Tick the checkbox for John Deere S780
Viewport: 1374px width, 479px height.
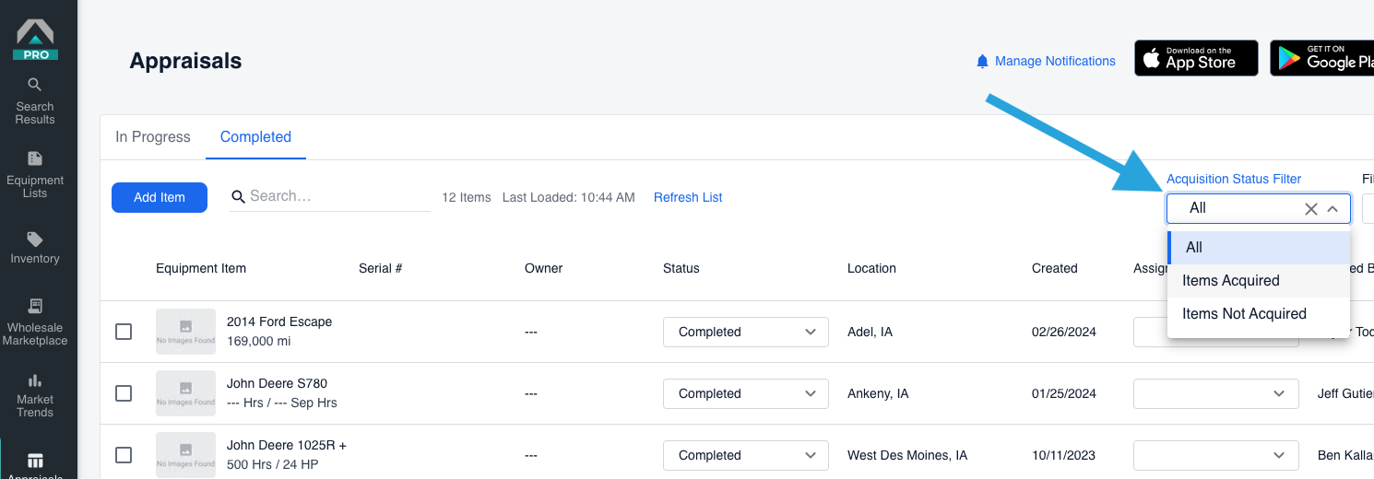pos(124,393)
